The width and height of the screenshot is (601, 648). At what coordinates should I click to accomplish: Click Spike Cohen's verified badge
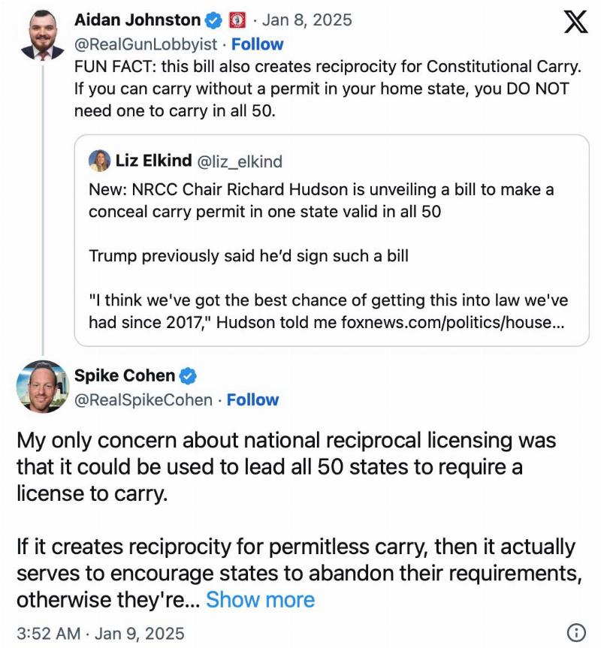pos(188,375)
